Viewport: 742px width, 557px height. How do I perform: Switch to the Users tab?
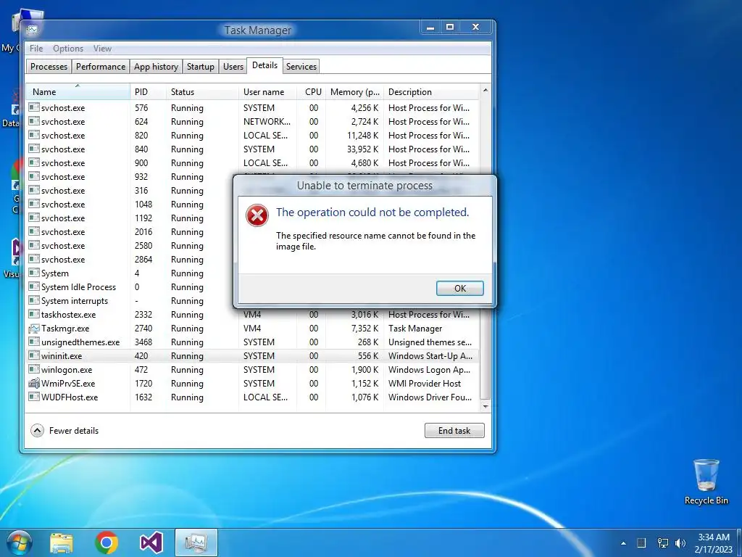click(233, 66)
